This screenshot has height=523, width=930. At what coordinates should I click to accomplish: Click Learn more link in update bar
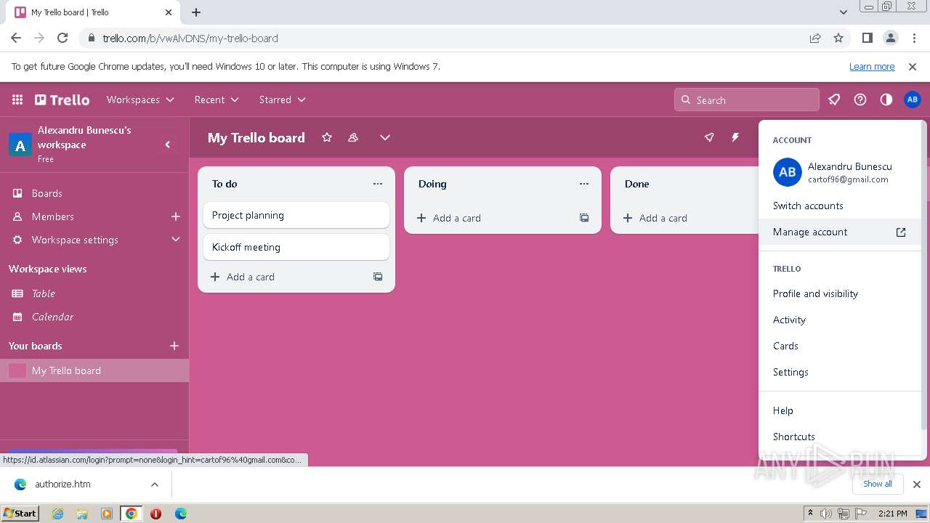click(872, 66)
